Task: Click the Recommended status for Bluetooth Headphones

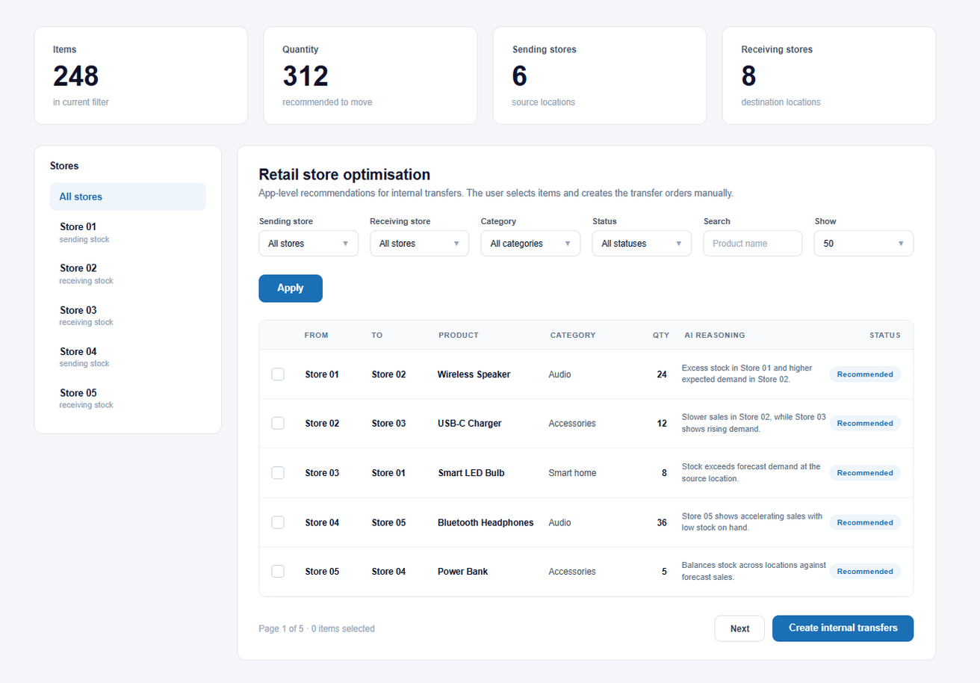Action: click(865, 522)
